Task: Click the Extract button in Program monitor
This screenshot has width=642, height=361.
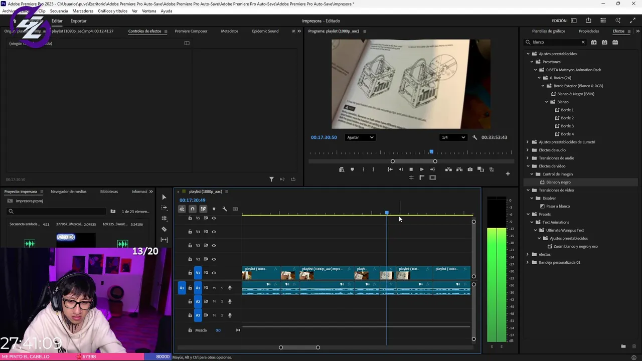Action: (x=459, y=169)
